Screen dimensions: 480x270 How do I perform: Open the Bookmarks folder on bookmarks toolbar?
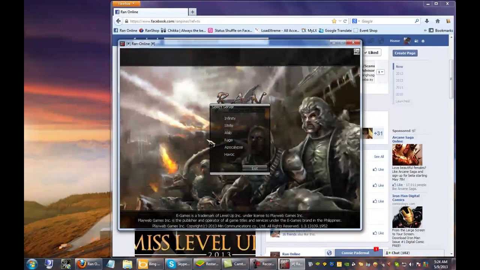click(x=441, y=31)
